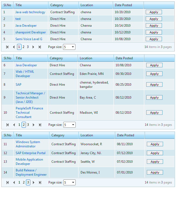Screen dimensions: 179x201
Task: Jump to last page in jobs 1-5 grid pager
Action: click(x=40, y=47)
